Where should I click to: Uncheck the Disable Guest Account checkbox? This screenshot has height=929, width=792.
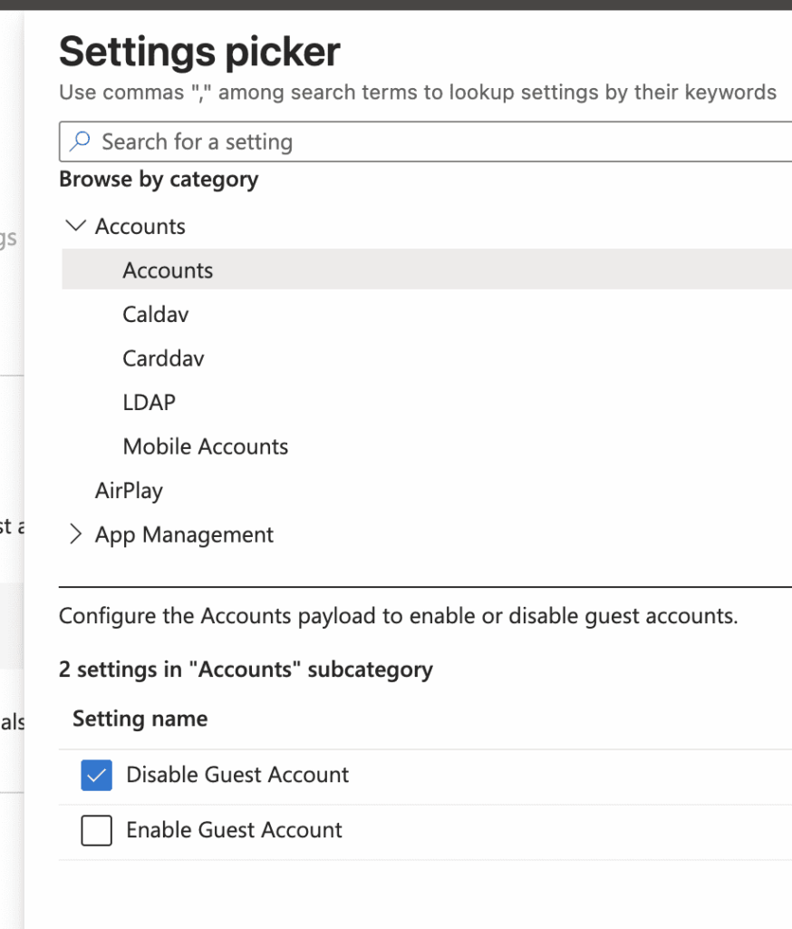96,775
